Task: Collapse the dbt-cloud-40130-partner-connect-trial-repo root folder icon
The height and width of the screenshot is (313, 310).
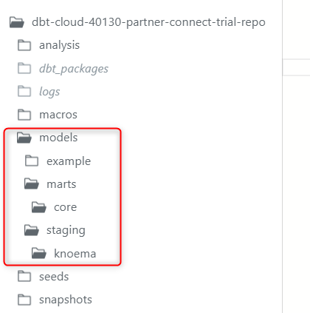Action: (17, 22)
